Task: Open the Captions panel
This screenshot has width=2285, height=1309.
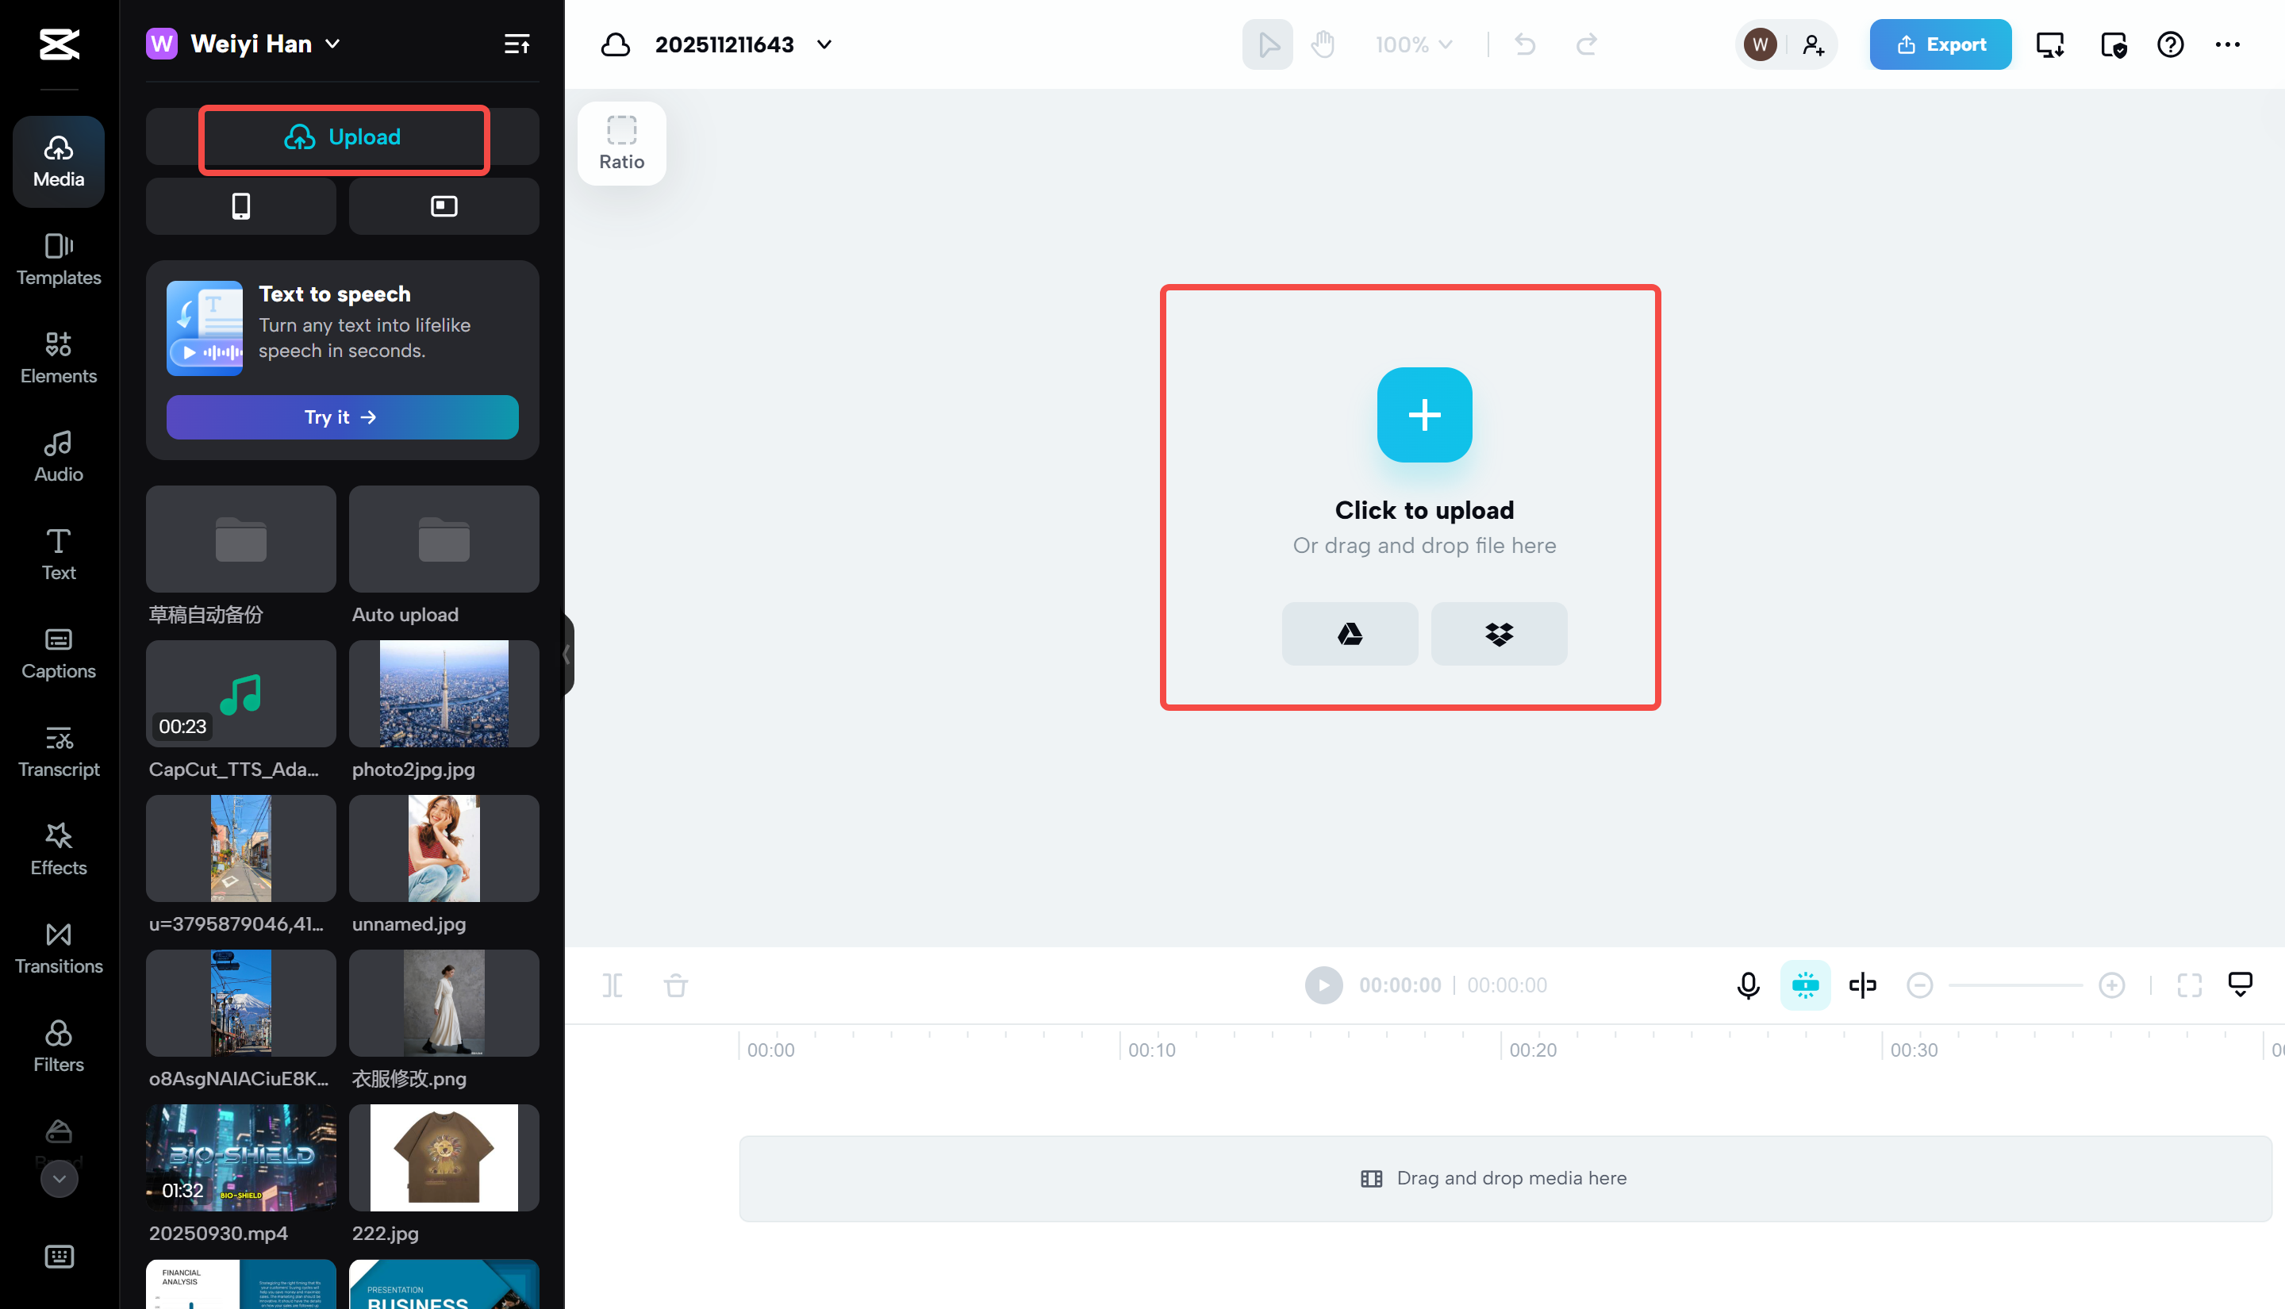Action: pyautogui.click(x=58, y=654)
